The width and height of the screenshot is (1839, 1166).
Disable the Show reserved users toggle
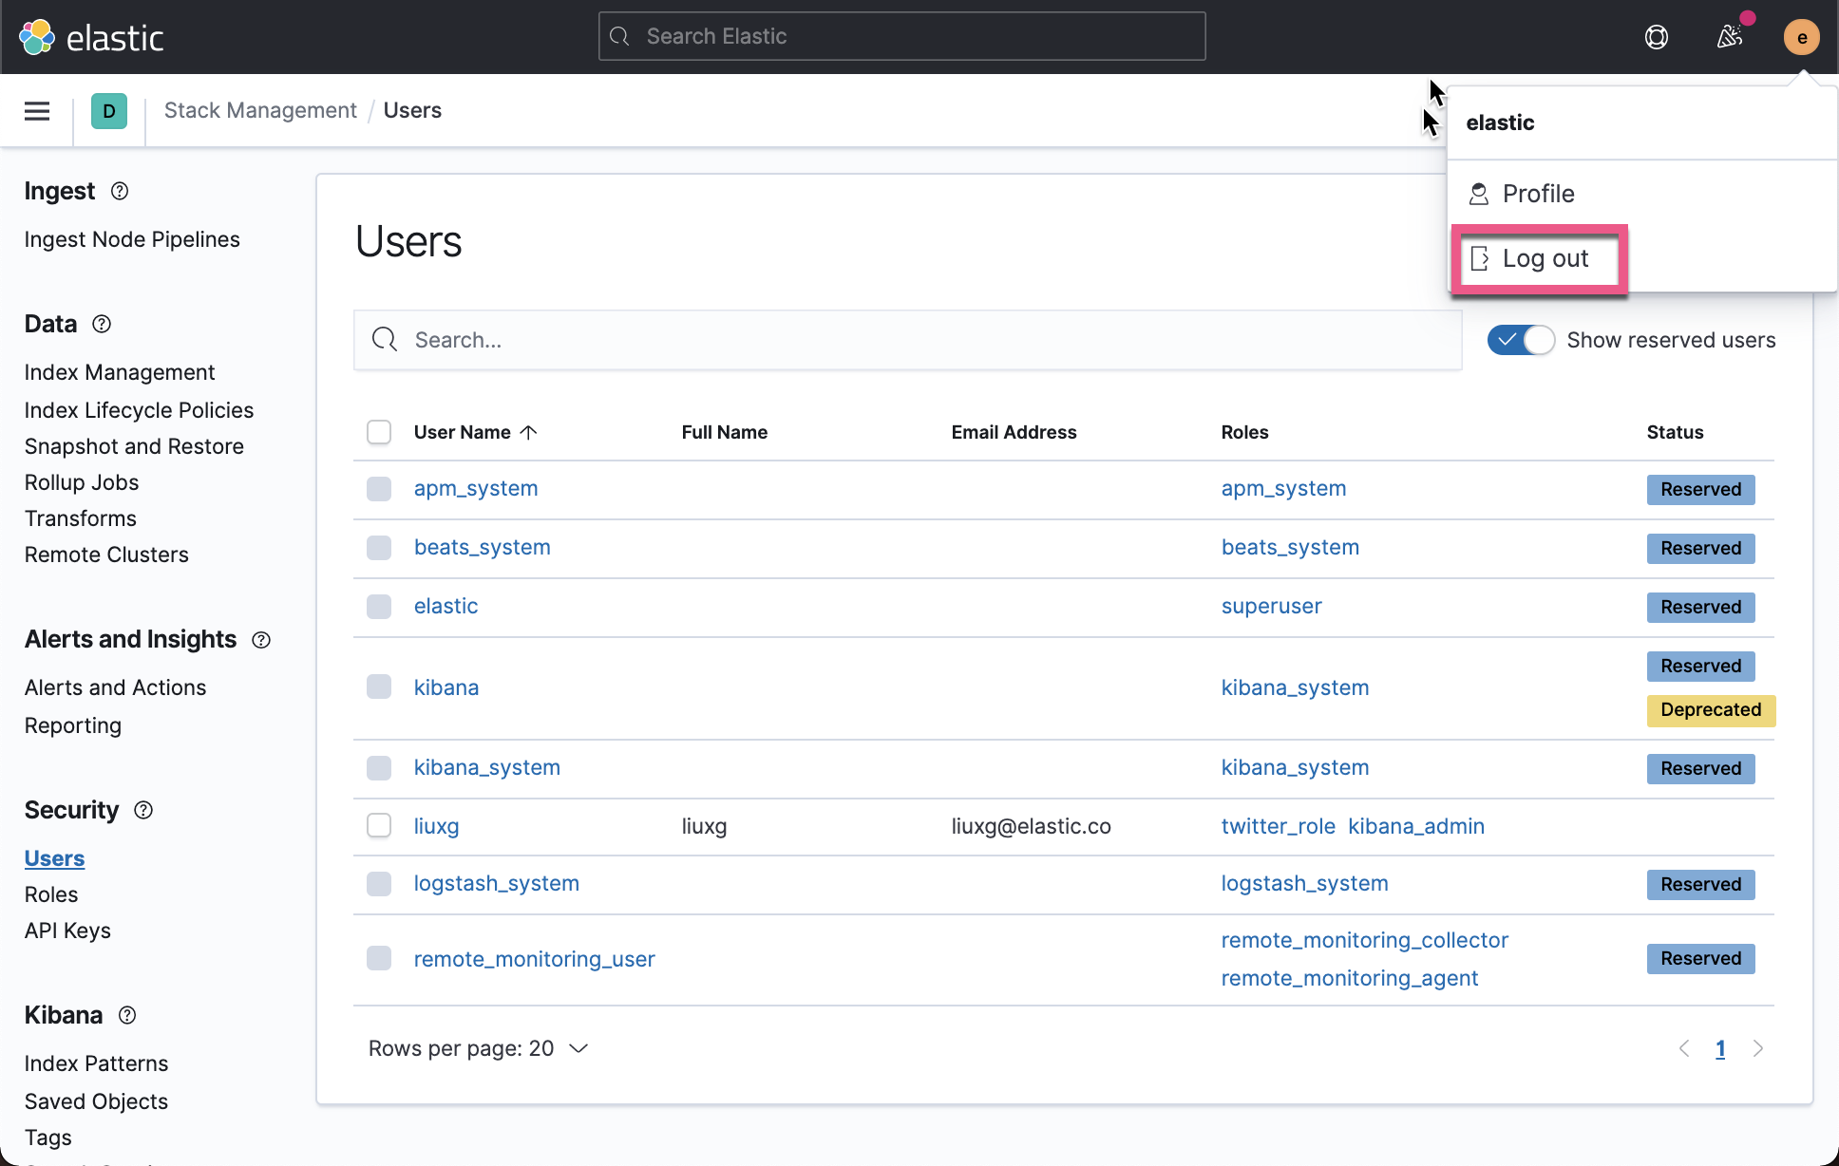tap(1520, 339)
